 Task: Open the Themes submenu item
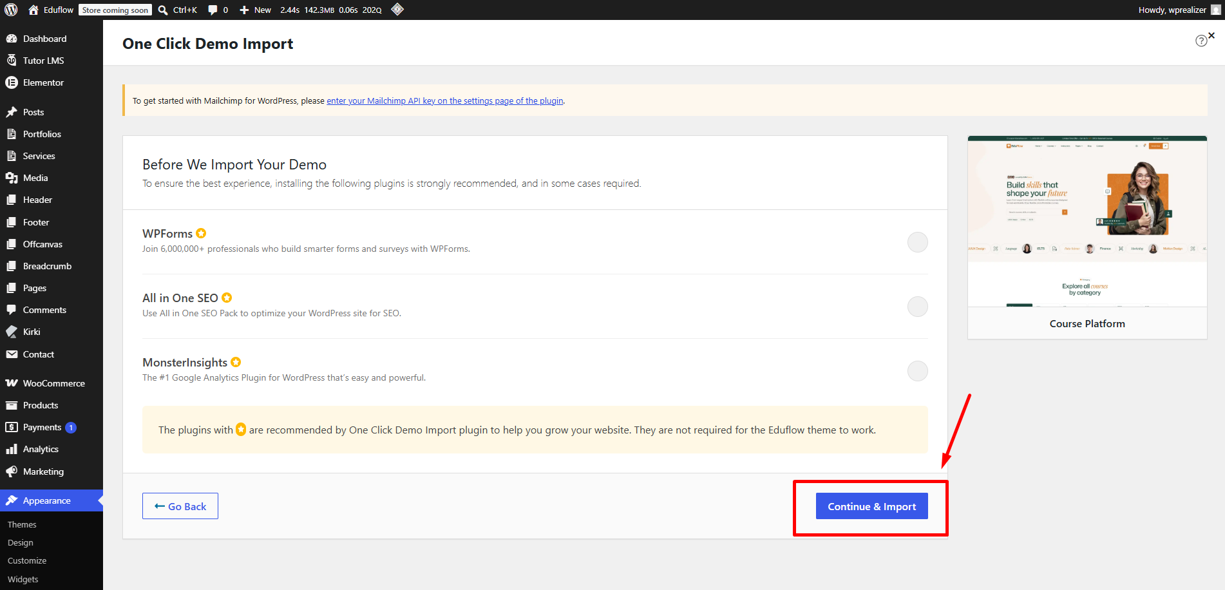tap(22, 525)
